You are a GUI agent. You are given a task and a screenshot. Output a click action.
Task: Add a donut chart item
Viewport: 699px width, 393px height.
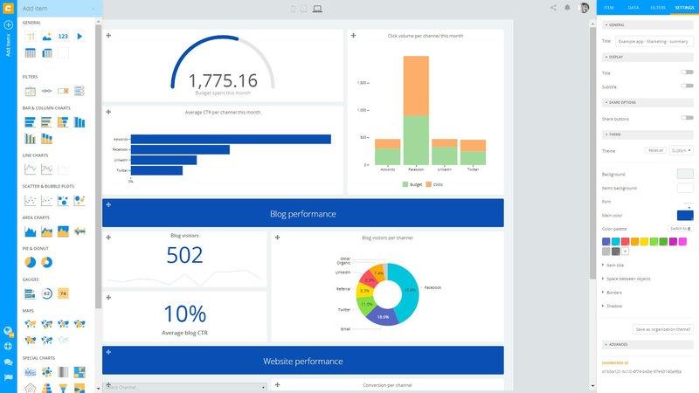46,262
